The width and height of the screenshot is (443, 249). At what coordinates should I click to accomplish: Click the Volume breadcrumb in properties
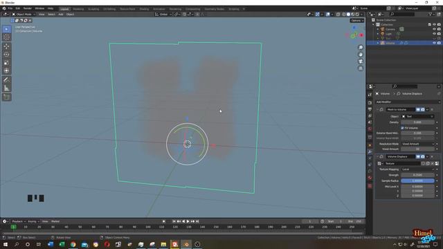(385, 93)
